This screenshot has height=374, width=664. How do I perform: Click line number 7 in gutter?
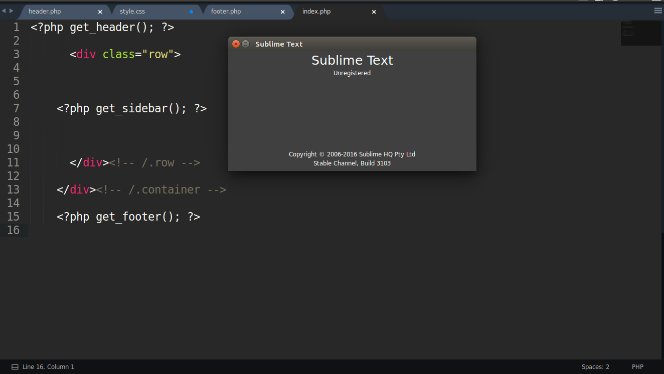pos(16,108)
